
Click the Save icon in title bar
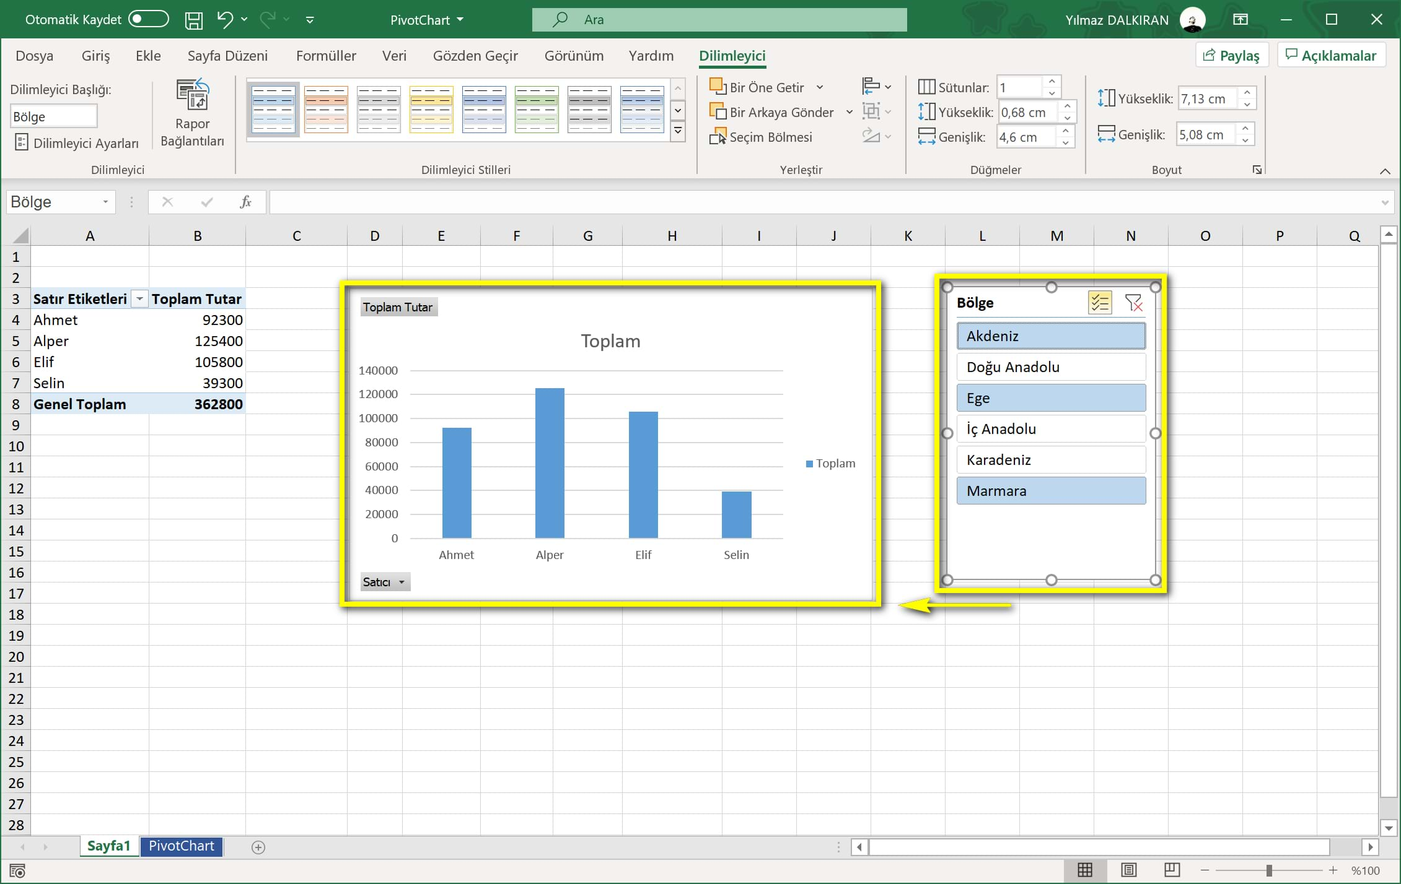click(194, 20)
